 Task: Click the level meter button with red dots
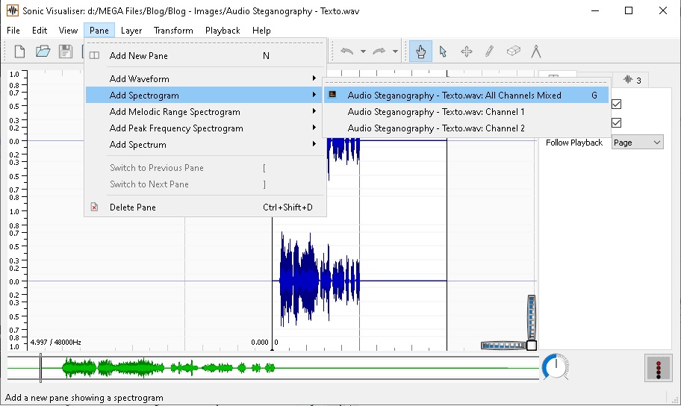click(x=658, y=368)
